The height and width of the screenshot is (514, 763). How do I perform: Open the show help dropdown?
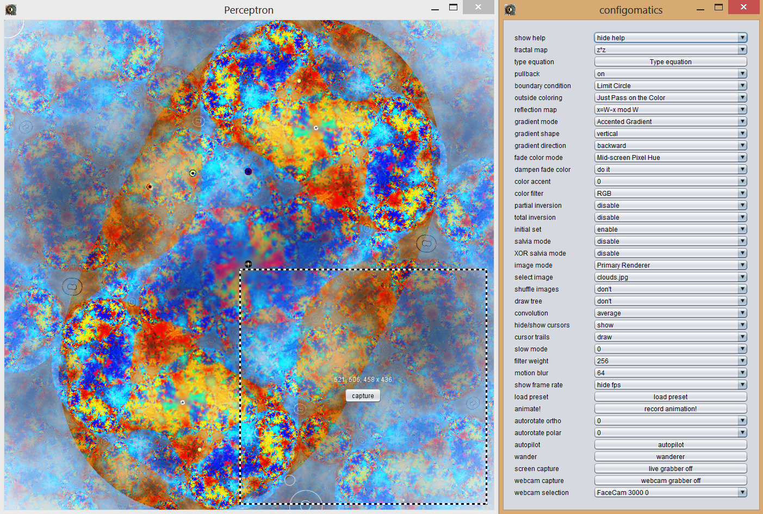671,38
